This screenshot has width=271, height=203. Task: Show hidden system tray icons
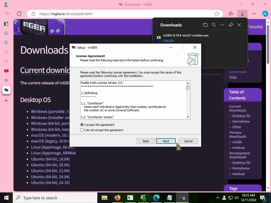pos(218,198)
